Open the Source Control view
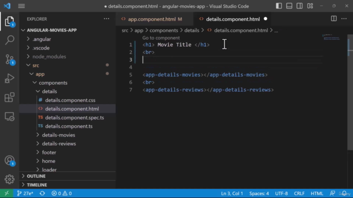Image resolution: width=353 pixels, height=198 pixels. (x=9, y=59)
